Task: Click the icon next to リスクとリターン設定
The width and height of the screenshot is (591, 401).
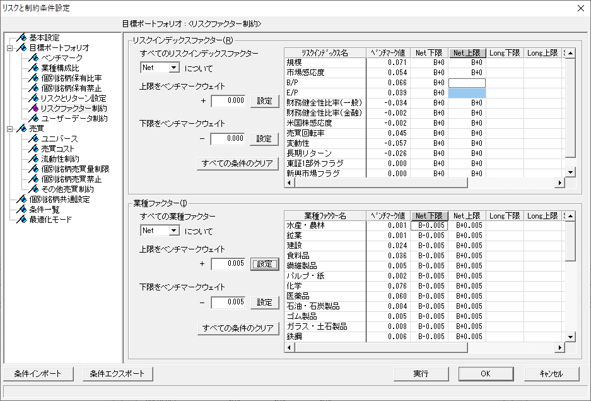Action: click(x=35, y=99)
